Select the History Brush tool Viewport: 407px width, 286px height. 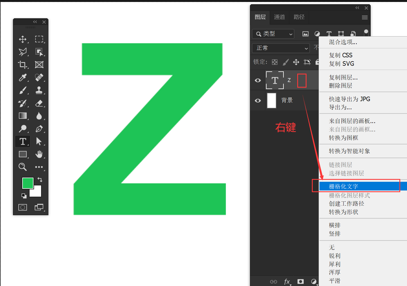[23, 103]
